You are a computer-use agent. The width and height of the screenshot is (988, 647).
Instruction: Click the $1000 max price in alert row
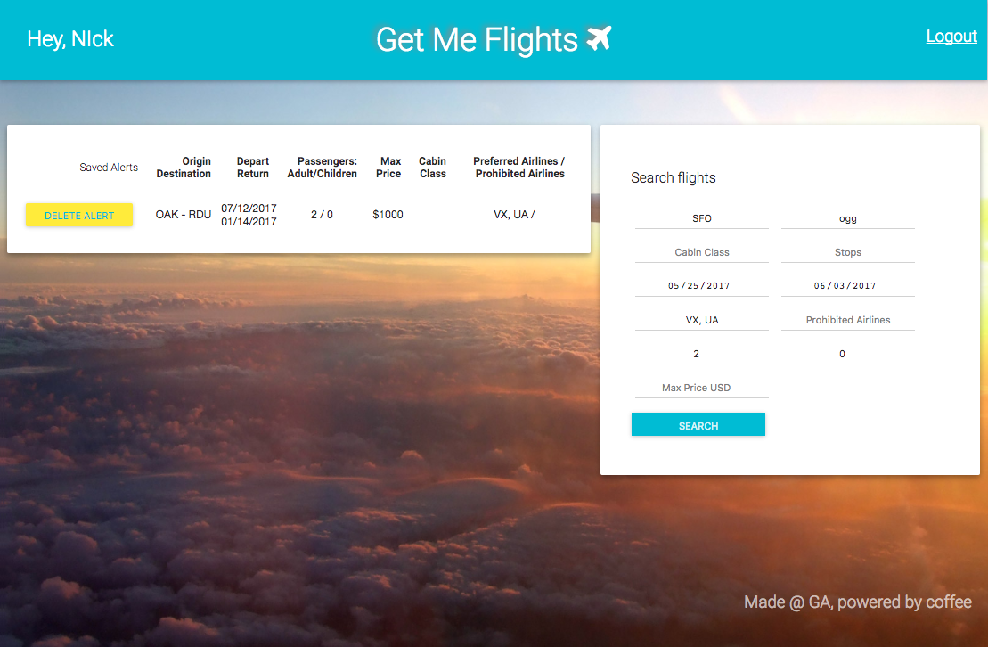(x=388, y=215)
